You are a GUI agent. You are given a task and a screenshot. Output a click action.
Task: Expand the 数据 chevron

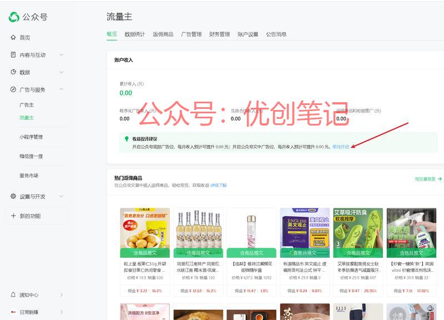[61, 72]
